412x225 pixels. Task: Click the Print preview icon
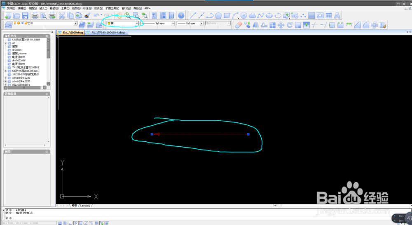(x=44, y=16)
